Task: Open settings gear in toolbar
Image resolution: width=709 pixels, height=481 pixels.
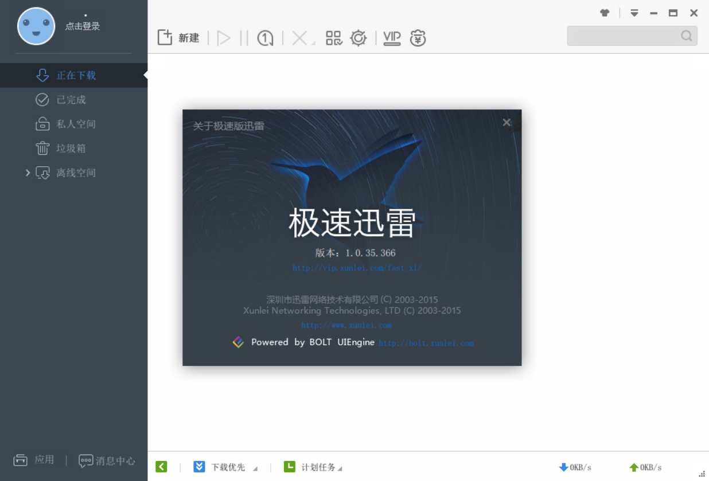Action: click(359, 38)
